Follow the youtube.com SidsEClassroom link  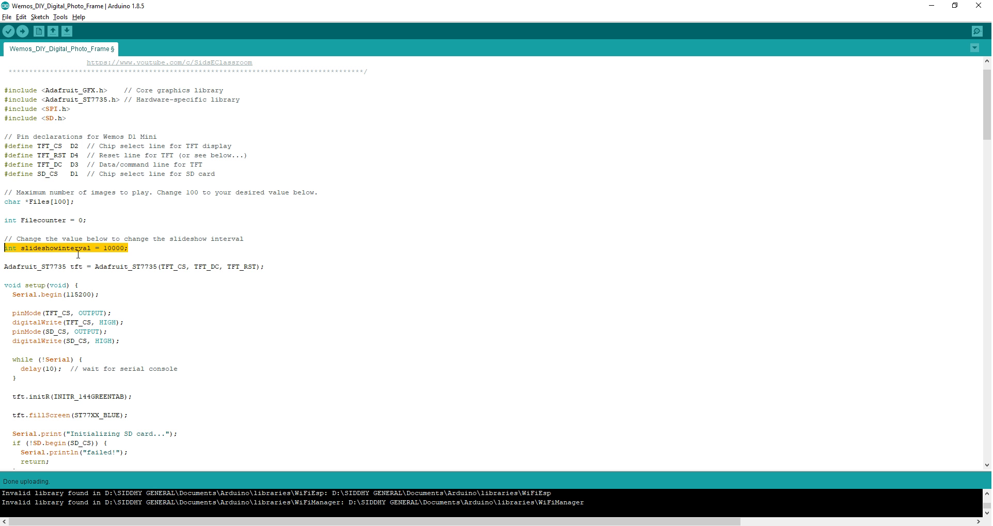[x=169, y=62]
